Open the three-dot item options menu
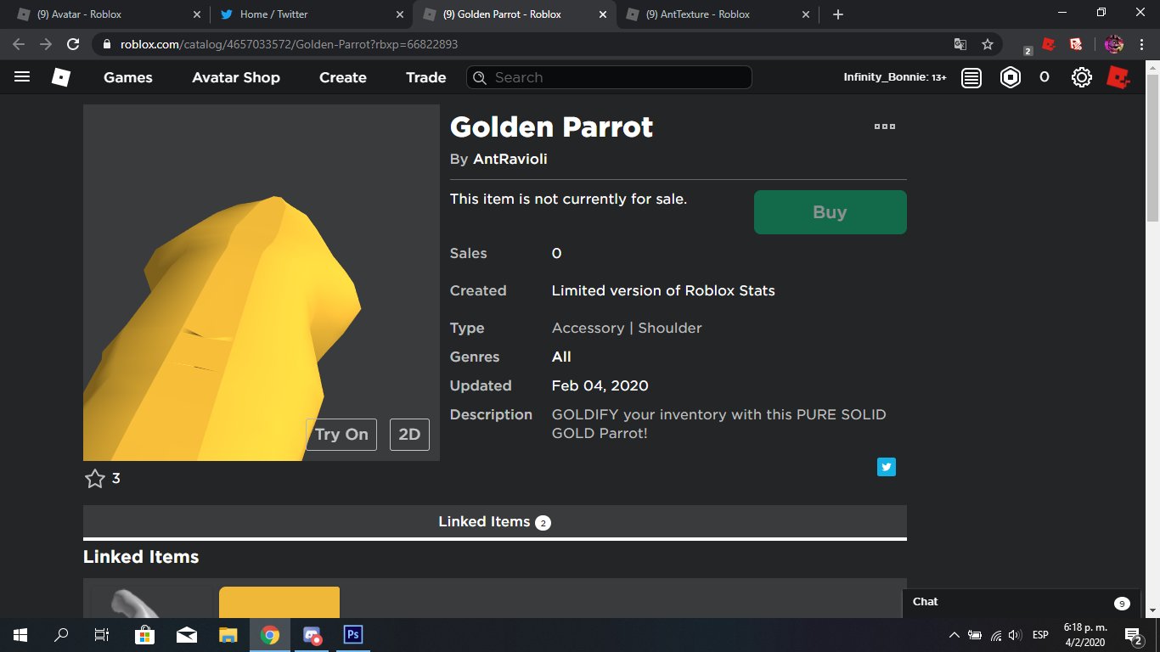The width and height of the screenshot is (1160, 652). coord(885,126)
